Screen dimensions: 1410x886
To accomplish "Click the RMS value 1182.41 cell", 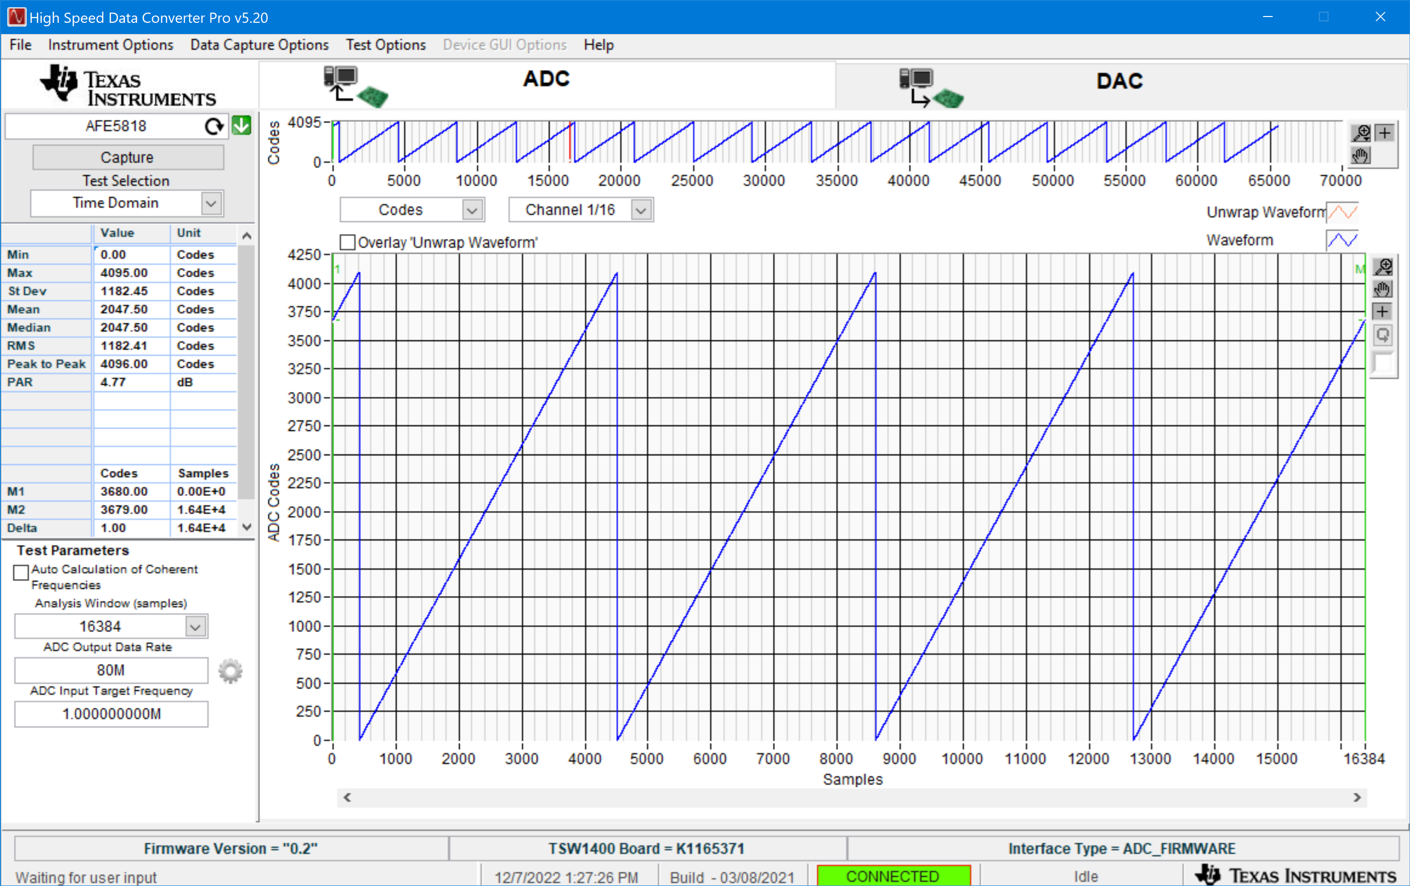I will pos(131,345).
